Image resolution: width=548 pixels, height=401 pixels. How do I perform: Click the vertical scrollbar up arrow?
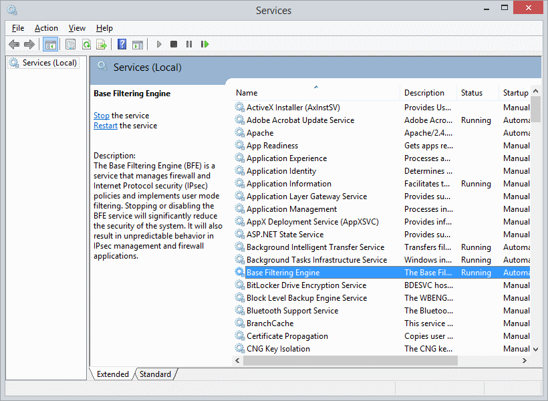tap(536, 91)
